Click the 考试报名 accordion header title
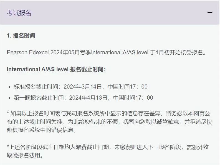This screenshot has width=220, height=165. coord(19,13)
